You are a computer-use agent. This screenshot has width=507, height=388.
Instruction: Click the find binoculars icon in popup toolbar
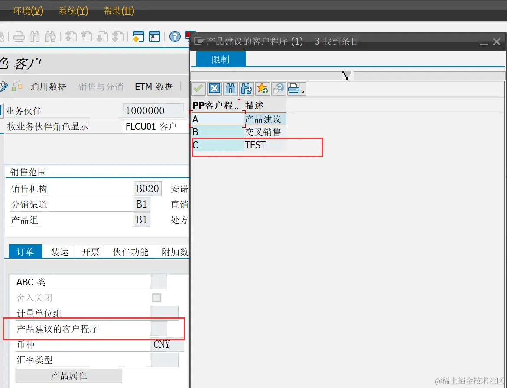231,88
